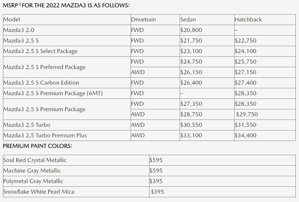Select the Polymetal Gray Metallic paint name
This screenshot has width=299, height=202.
(x=33, y=181)
